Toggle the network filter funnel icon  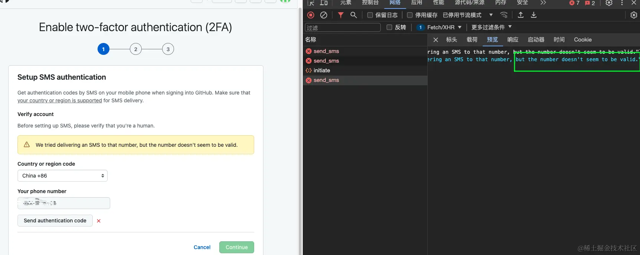click(x=341, y=15)
